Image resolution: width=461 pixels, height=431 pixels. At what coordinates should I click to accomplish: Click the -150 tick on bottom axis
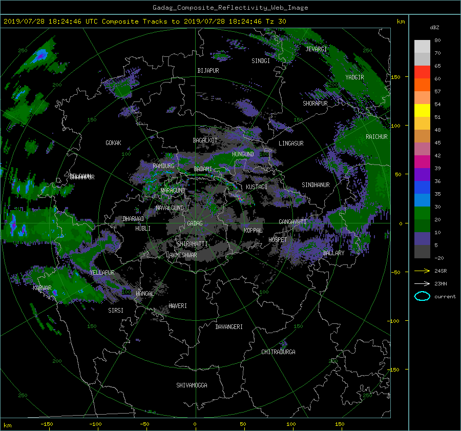[47, 424]
